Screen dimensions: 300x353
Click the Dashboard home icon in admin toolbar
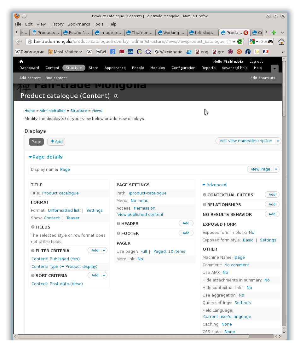click(x=21, y=61)
